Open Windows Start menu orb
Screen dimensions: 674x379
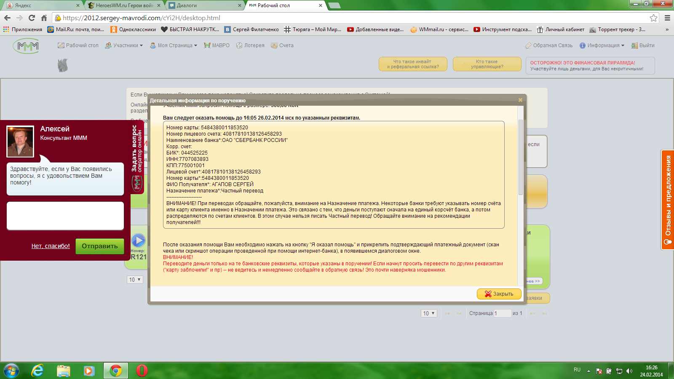coord(11,371)
